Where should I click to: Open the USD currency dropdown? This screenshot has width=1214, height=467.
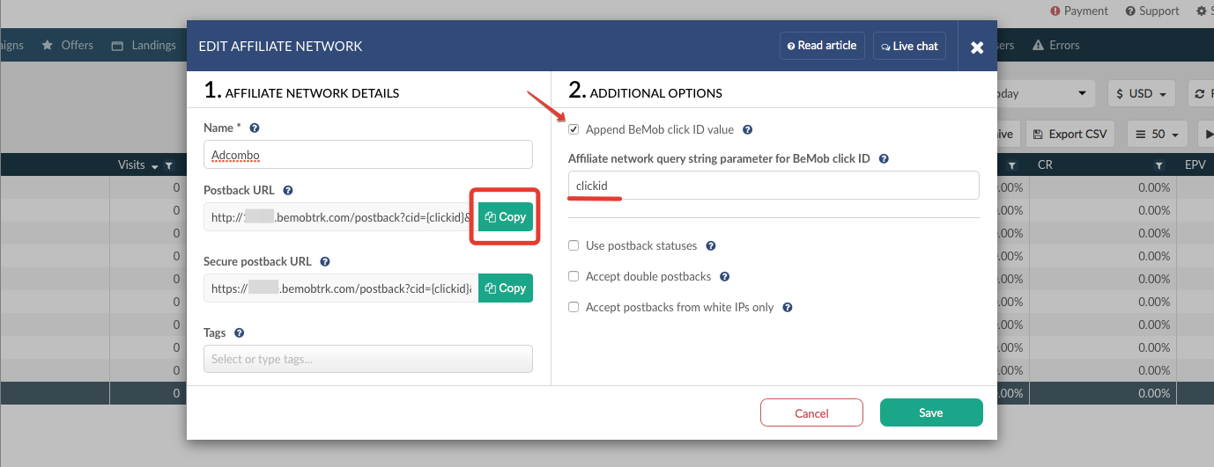pyautogui.click(x=1141, y=93)
